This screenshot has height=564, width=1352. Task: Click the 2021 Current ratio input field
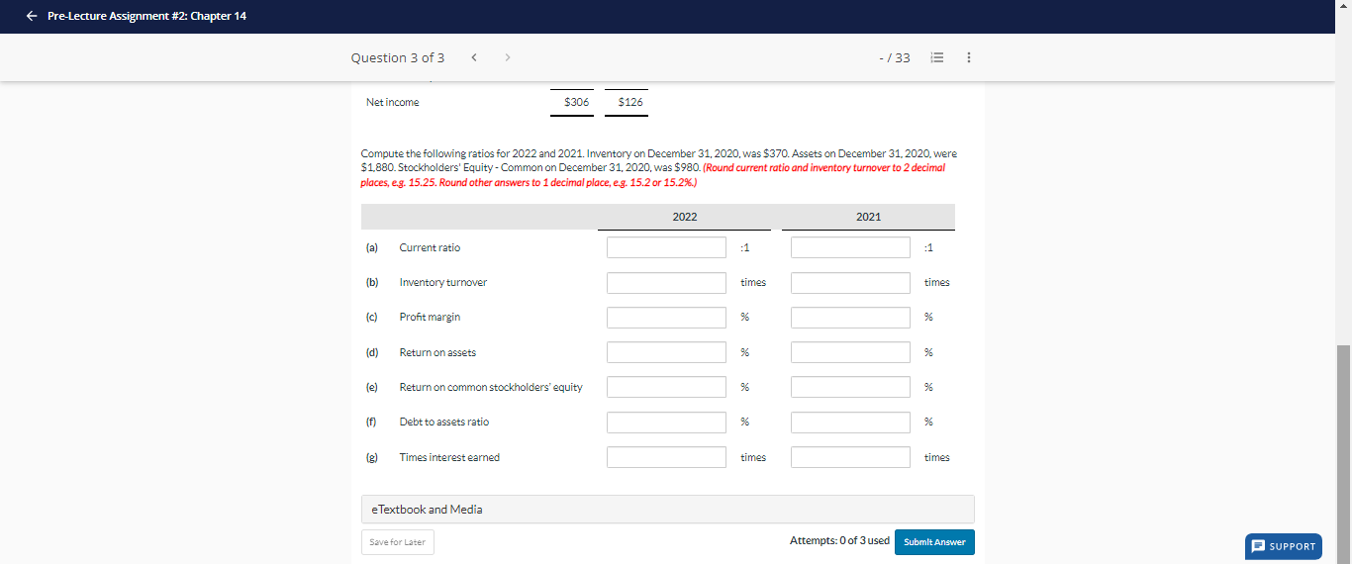coord(850,247)
